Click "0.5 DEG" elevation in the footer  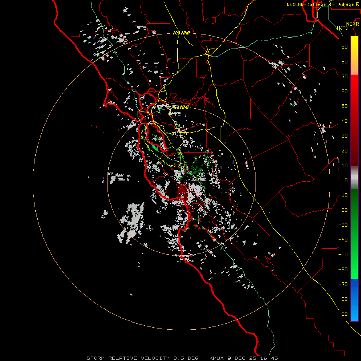[x=186, y=358]
